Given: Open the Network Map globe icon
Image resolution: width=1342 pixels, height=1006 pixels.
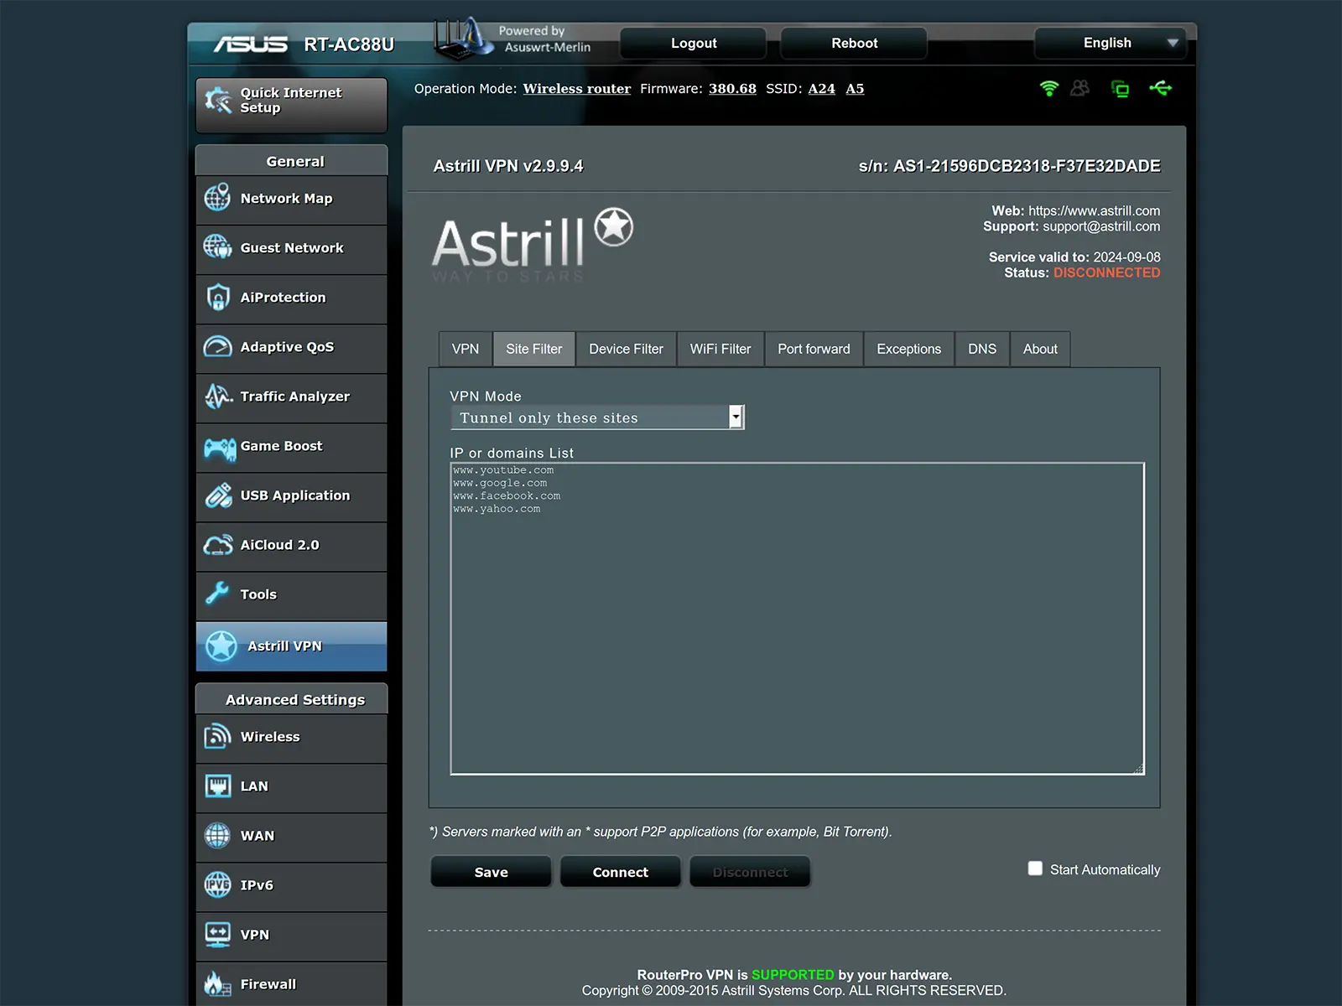Looking at the screenshot, I should click(218, 198).
